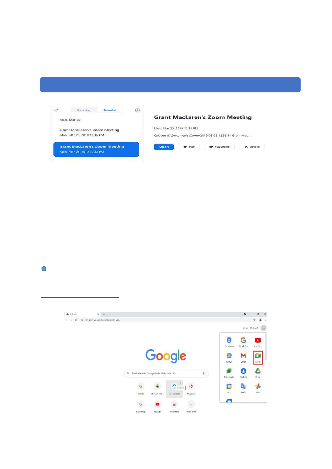Refresh the Zoom meetings list
This screenshot has width=332, height=469.
pos(56,110)
